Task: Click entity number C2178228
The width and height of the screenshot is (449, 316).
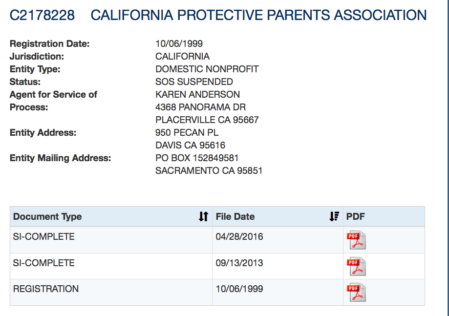Action: [43, 15]
